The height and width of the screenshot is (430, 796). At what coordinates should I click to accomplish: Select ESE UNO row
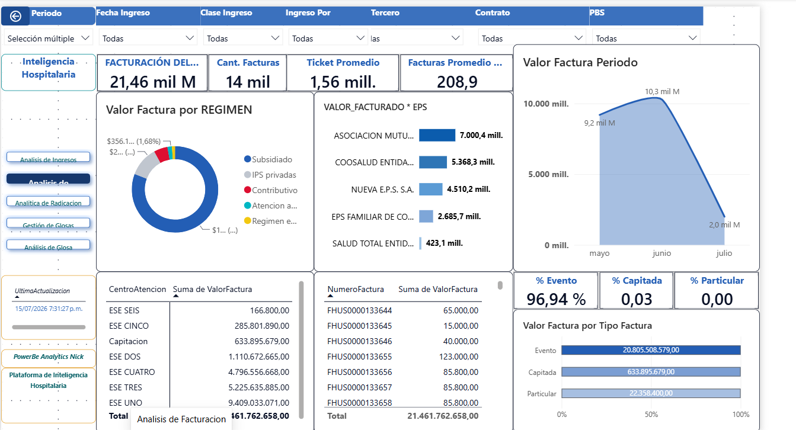(199, 403)
